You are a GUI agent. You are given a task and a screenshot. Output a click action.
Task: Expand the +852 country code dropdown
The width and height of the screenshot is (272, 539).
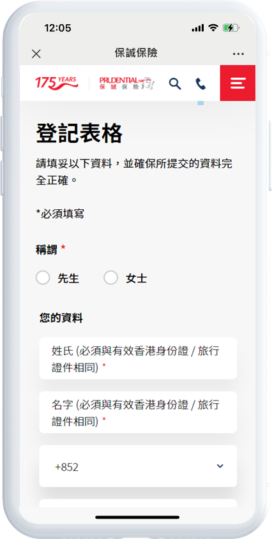(x=138, y=466)
